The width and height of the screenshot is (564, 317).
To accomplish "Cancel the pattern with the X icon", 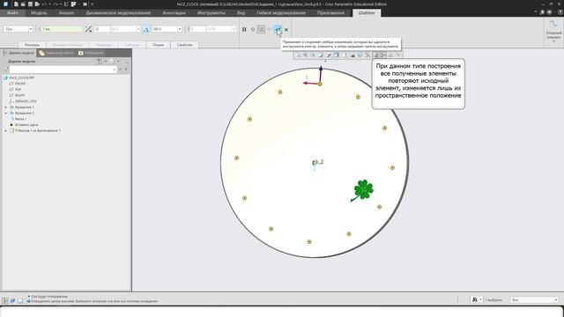I will click(x=286, y=30).
